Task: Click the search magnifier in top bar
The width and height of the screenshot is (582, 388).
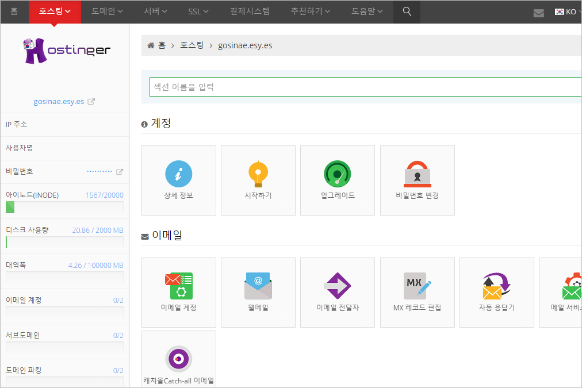Action: click(407, 11)
